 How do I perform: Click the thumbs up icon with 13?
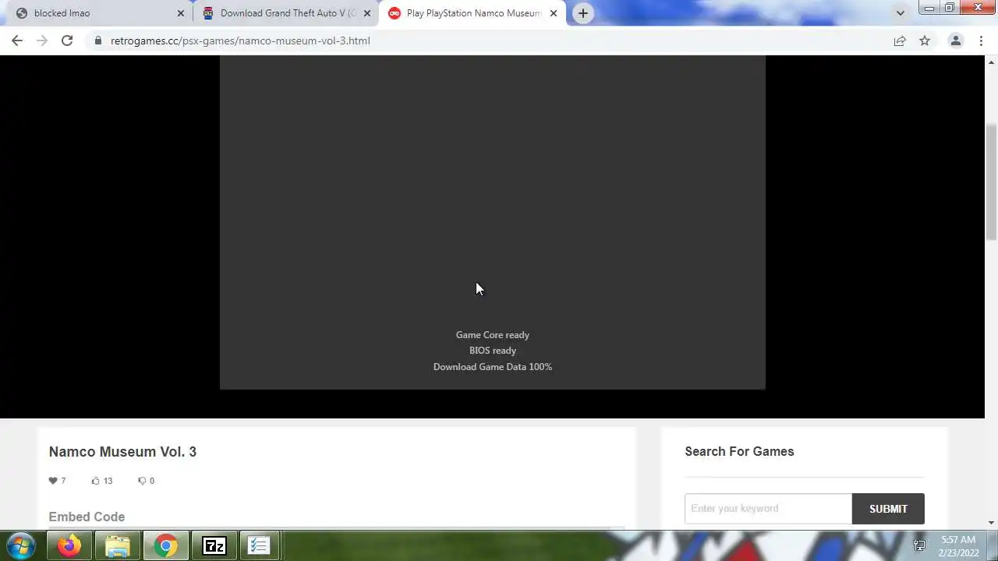(x=96, y=481)
